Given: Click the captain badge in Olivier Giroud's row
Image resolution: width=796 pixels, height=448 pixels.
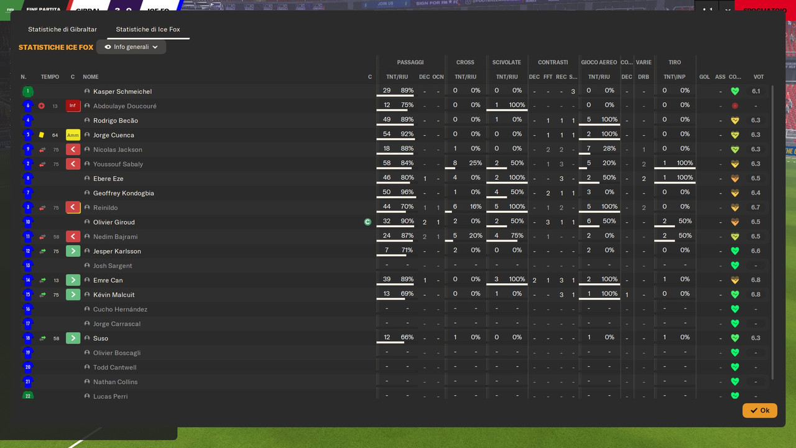Looking at the screenshot, I should pos(368,222).
